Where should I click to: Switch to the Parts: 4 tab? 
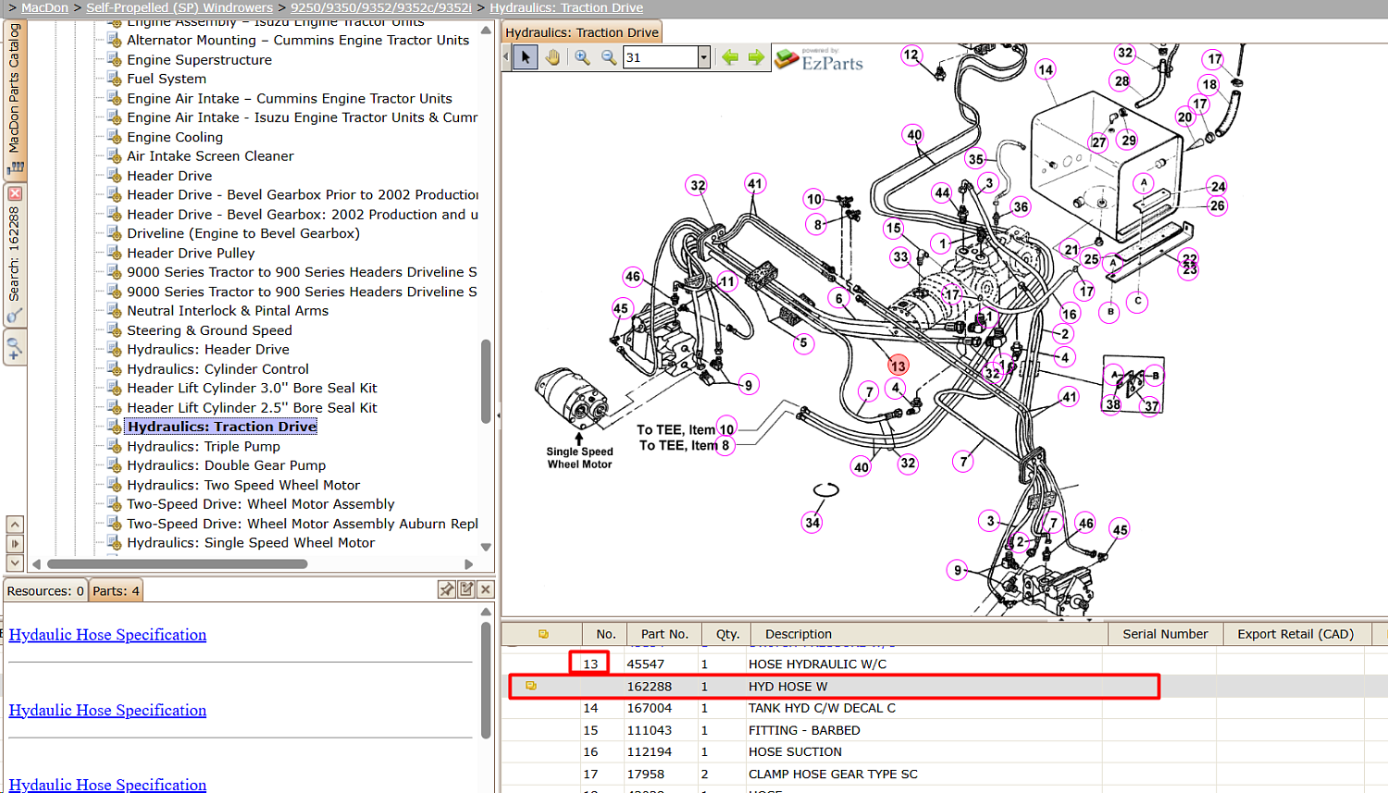pyautogui.click(x=116, y=590)
